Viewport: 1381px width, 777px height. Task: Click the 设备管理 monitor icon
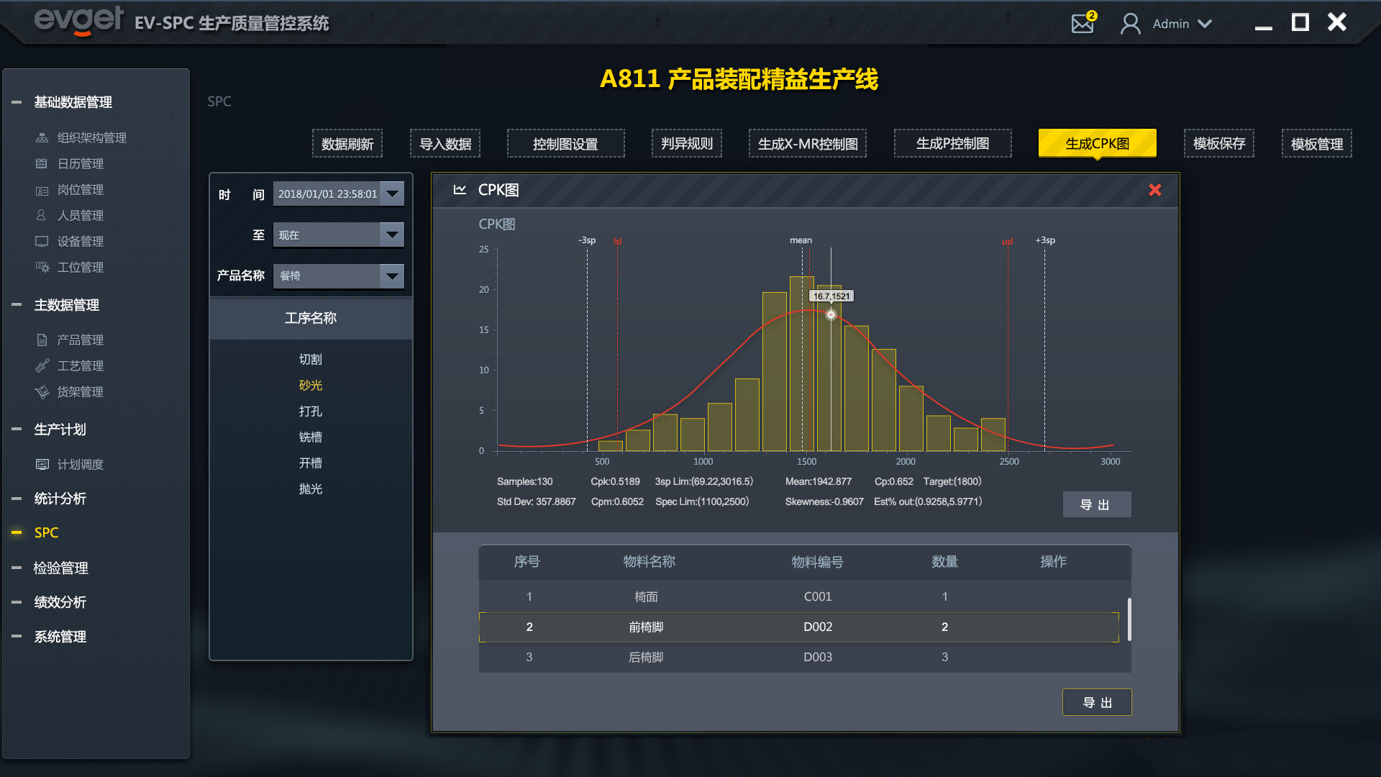tap(42, 241)
